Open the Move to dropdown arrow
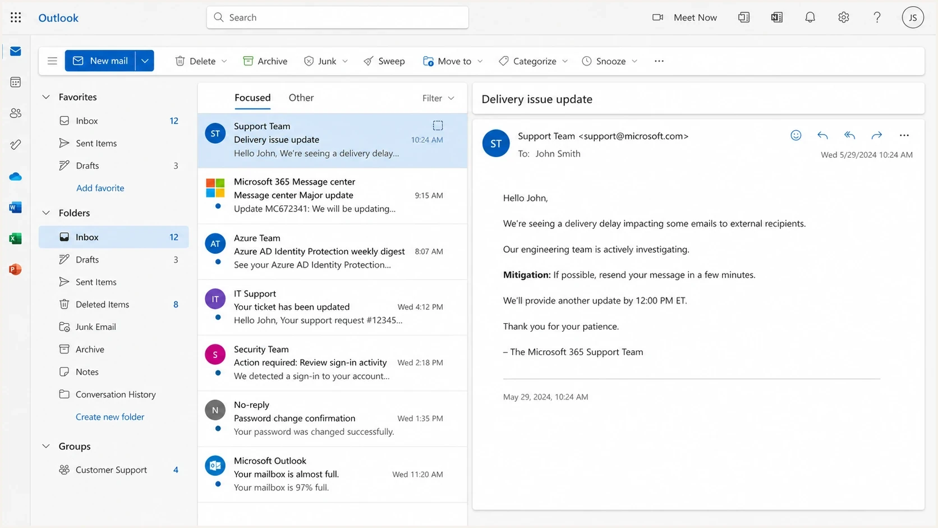938x528 pixels. pos(480,61)
